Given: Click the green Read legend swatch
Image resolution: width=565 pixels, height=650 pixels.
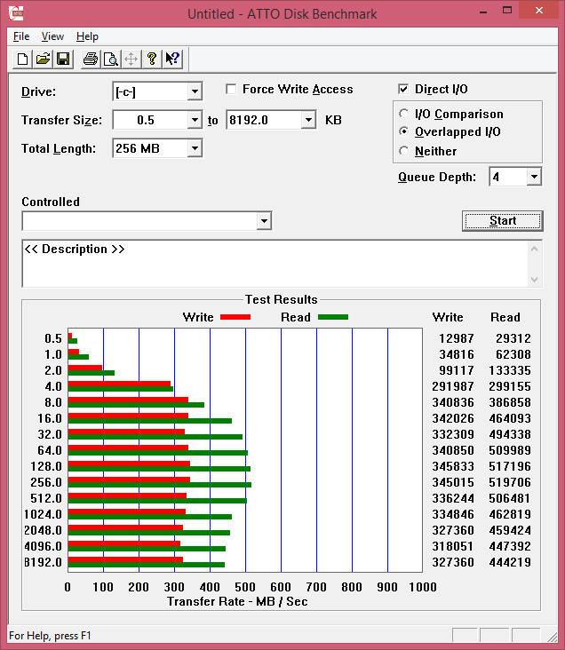Looking at the screenshot, I should coord(333,317).
